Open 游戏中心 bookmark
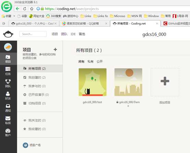The height and width of the screenshot is (153, 190). coord(71,16)
